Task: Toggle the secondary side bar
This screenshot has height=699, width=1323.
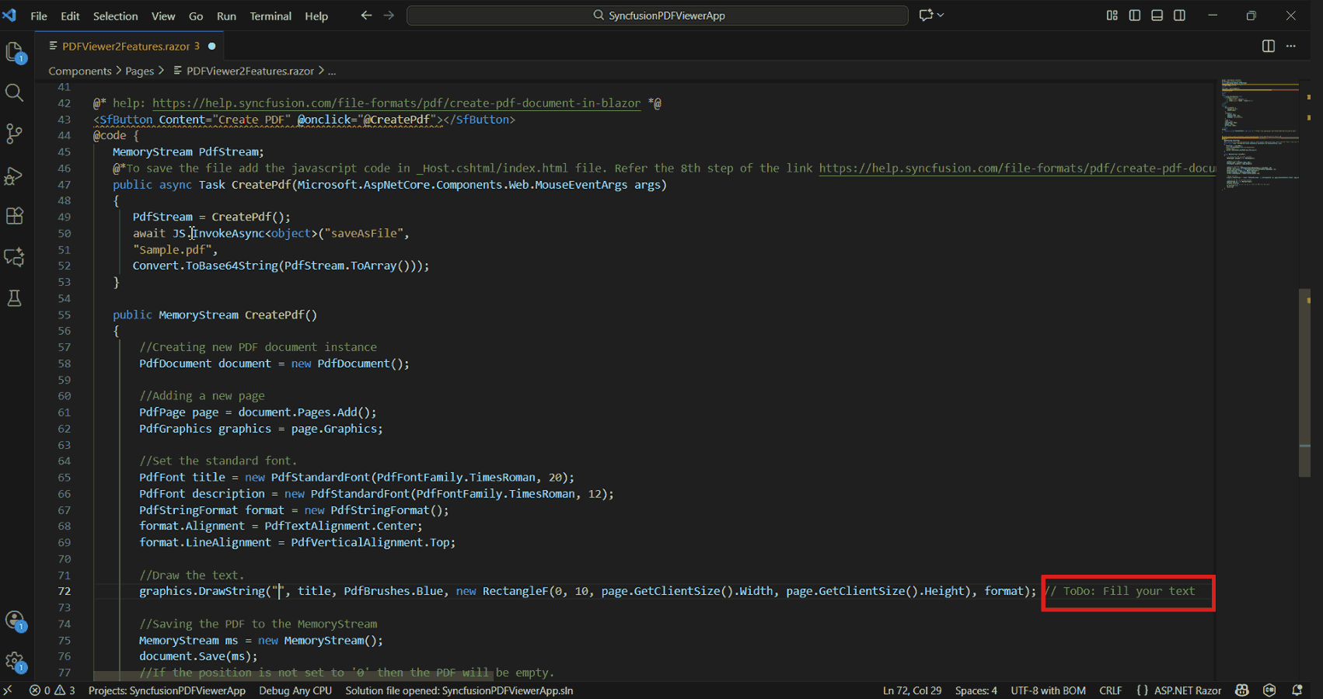Action: pos(1180,16)
